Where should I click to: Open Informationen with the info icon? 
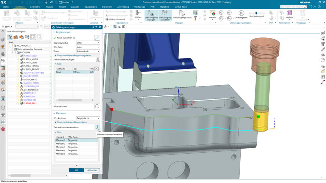tap(97, 106)
